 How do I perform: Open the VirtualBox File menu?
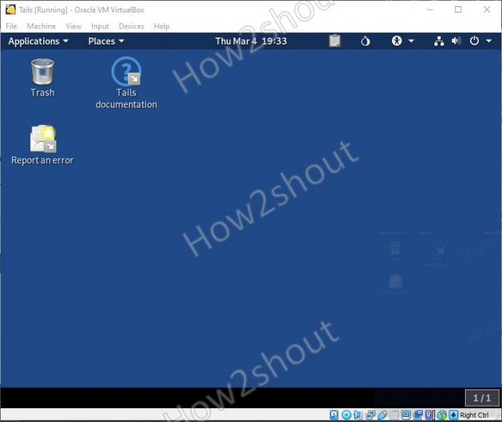pos(11,26)
